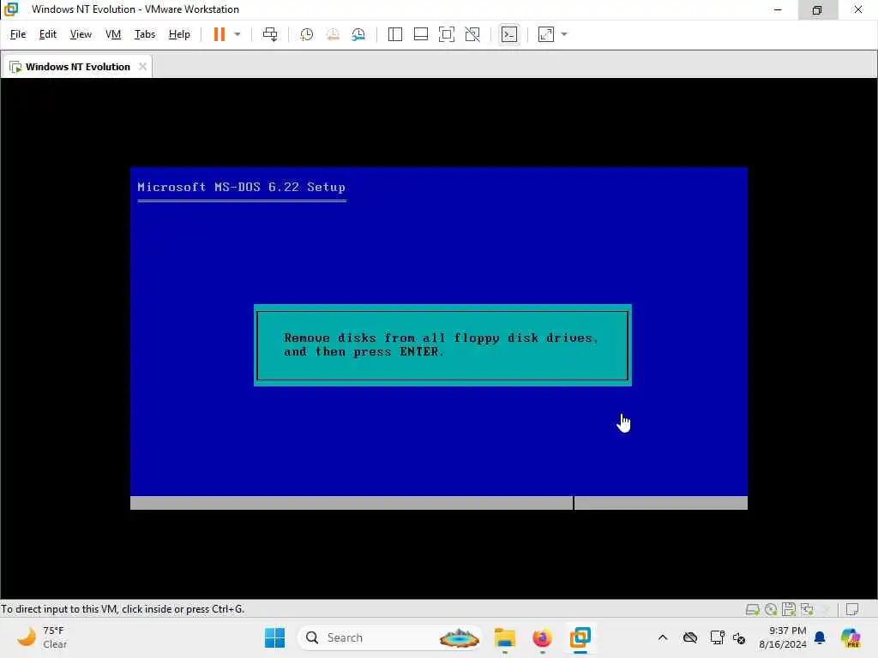The width and height of the screenshot is (878, 658).
Task: Pause the virtual machine with the orange suspend icon
Action: pos(219,34)
